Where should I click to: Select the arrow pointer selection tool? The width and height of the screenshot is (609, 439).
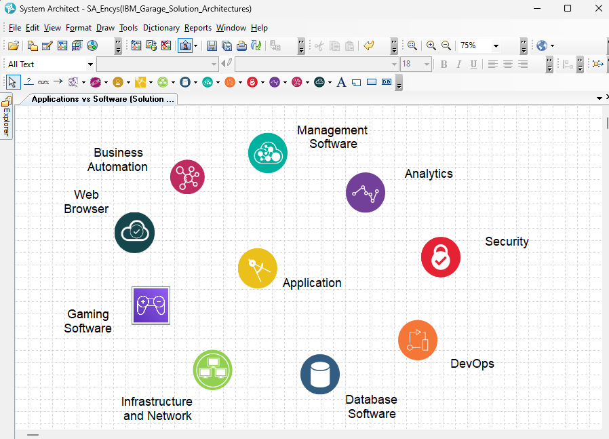click(x=13, y=82)
